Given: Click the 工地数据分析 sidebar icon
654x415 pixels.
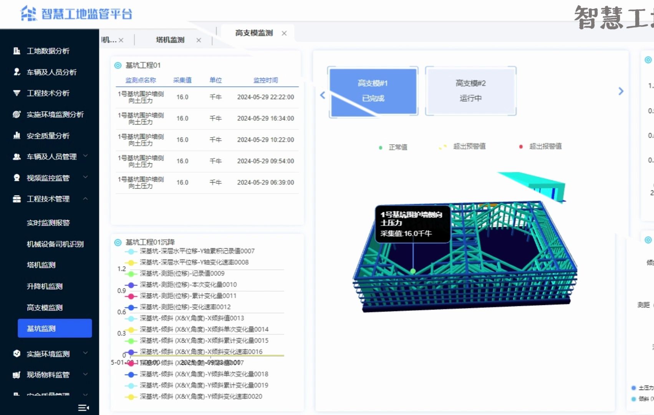Looking at the screenshot, I should click(x=17, y=51).
